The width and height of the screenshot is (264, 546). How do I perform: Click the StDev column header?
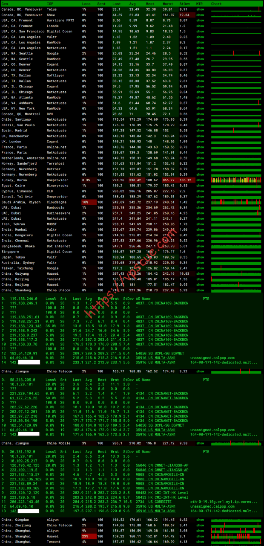point(184,3)
